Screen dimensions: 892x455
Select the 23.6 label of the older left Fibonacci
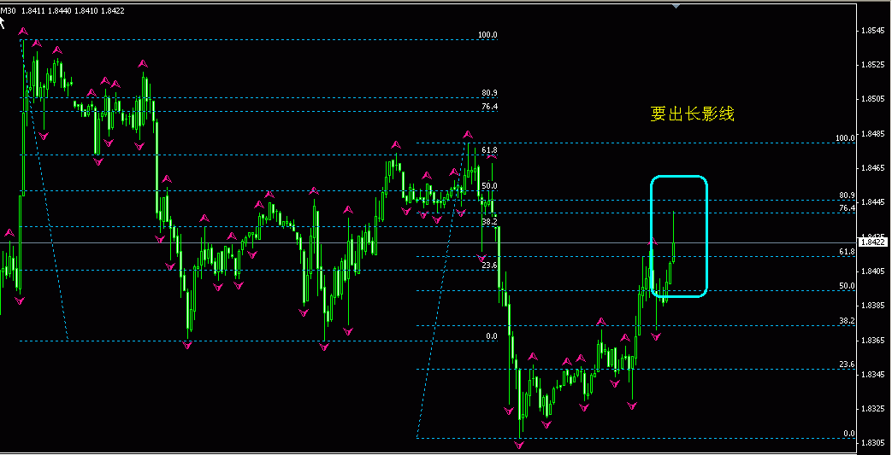490,265
